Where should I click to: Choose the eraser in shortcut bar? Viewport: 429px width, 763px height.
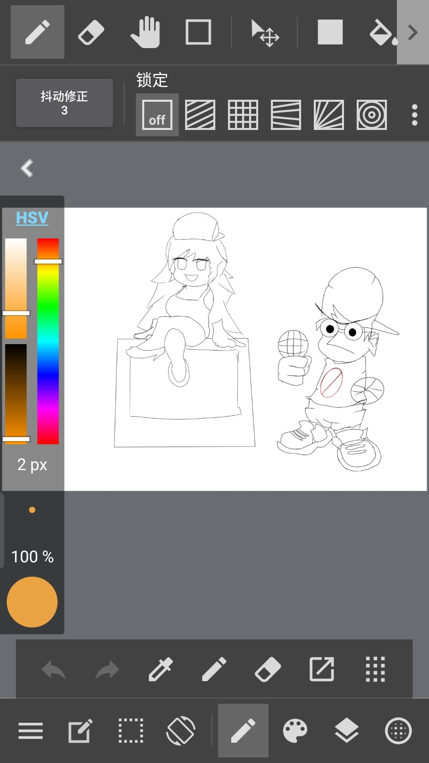268,670
